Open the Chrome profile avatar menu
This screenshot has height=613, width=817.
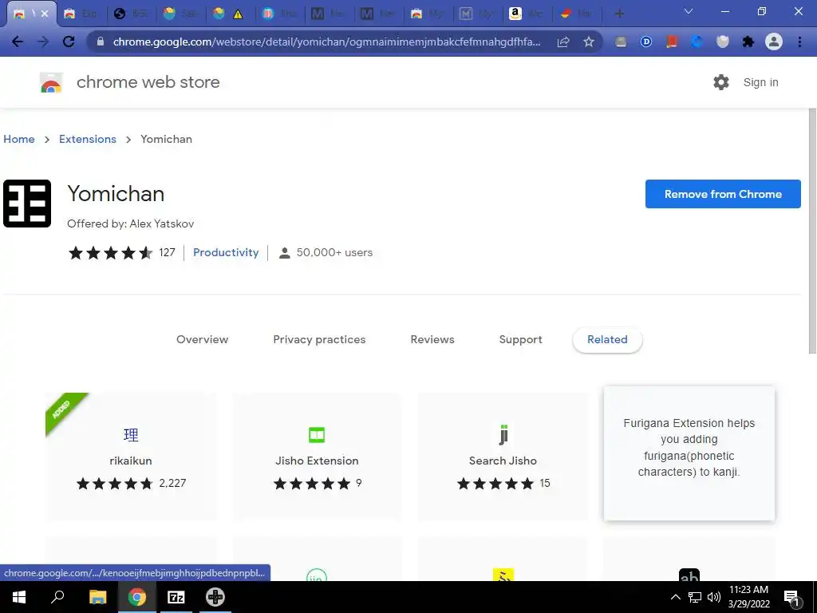click(774, 42)
